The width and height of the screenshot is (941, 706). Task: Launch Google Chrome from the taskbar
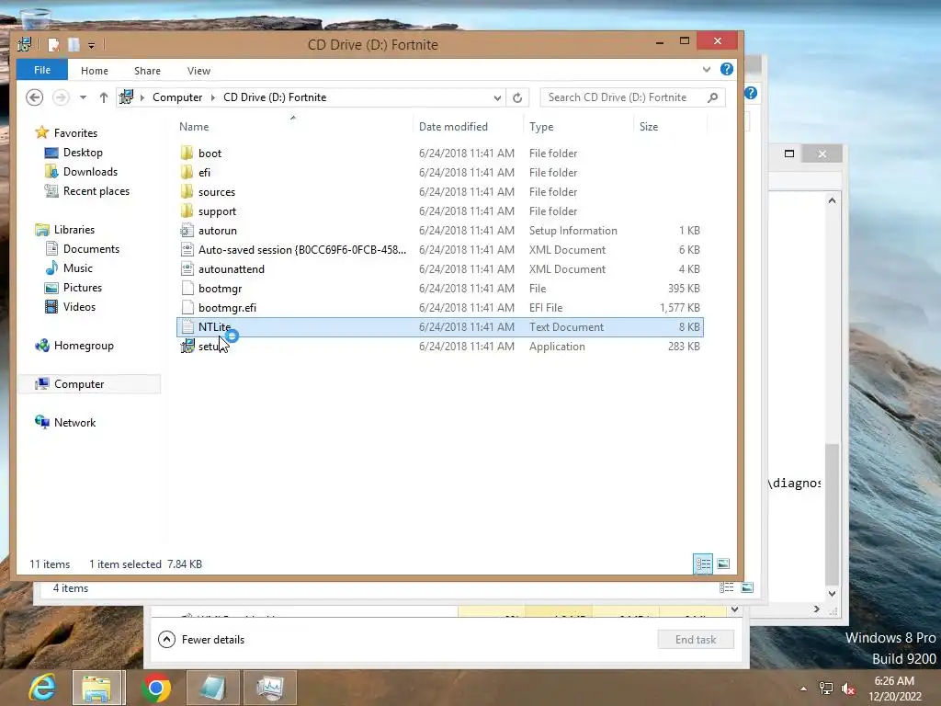tap(156, 688)
